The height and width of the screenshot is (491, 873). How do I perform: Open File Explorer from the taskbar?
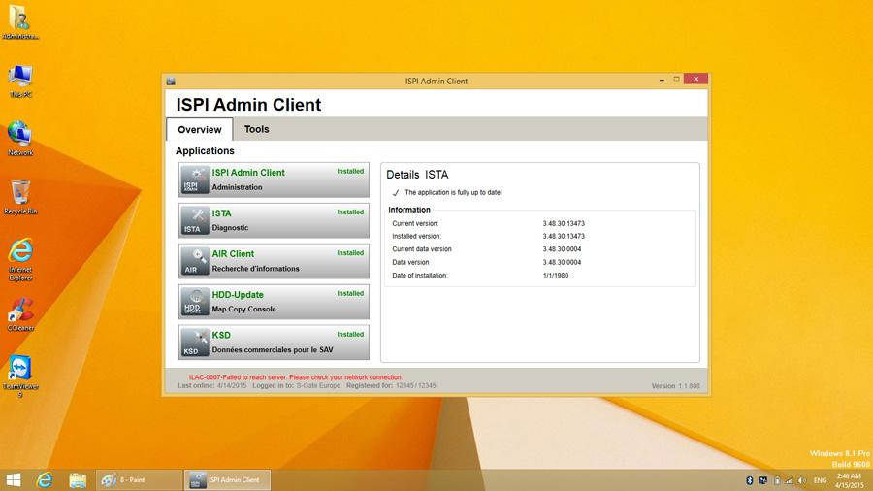coord(78,480)
